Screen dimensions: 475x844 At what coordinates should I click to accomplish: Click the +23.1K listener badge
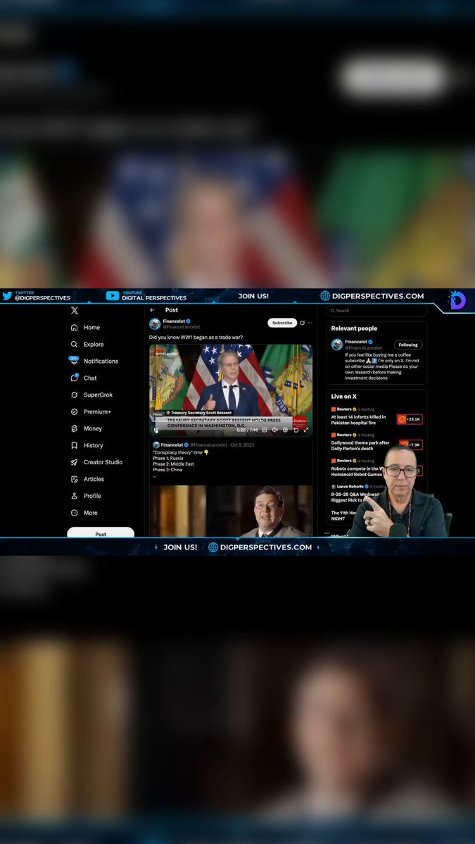410,419
